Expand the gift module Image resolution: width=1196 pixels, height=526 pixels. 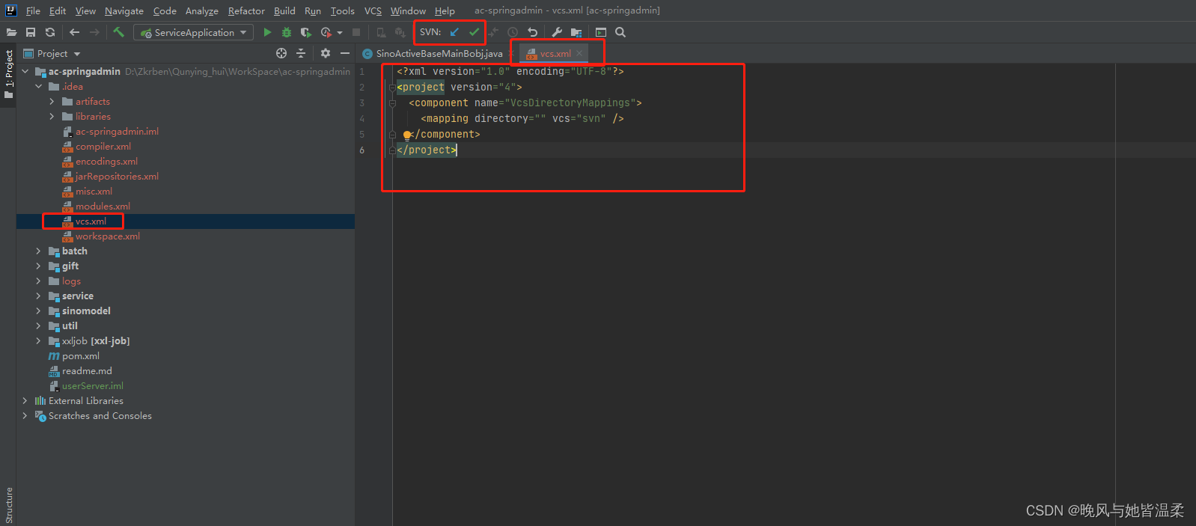pyautogui.click(x=39, y=266)
